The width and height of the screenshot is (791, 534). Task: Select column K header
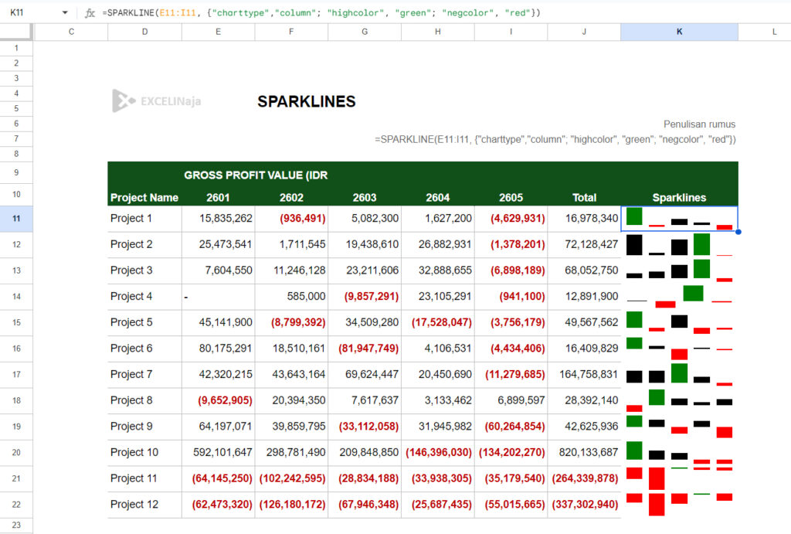[x=679, y=32]
